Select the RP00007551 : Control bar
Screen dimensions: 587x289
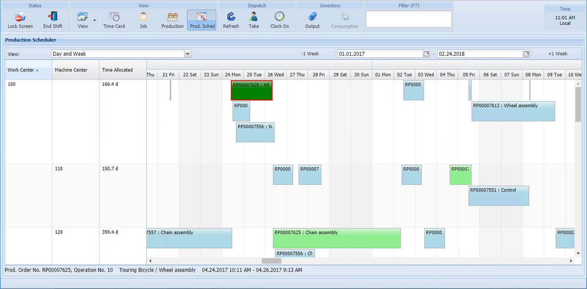click(x=498, y=196)
